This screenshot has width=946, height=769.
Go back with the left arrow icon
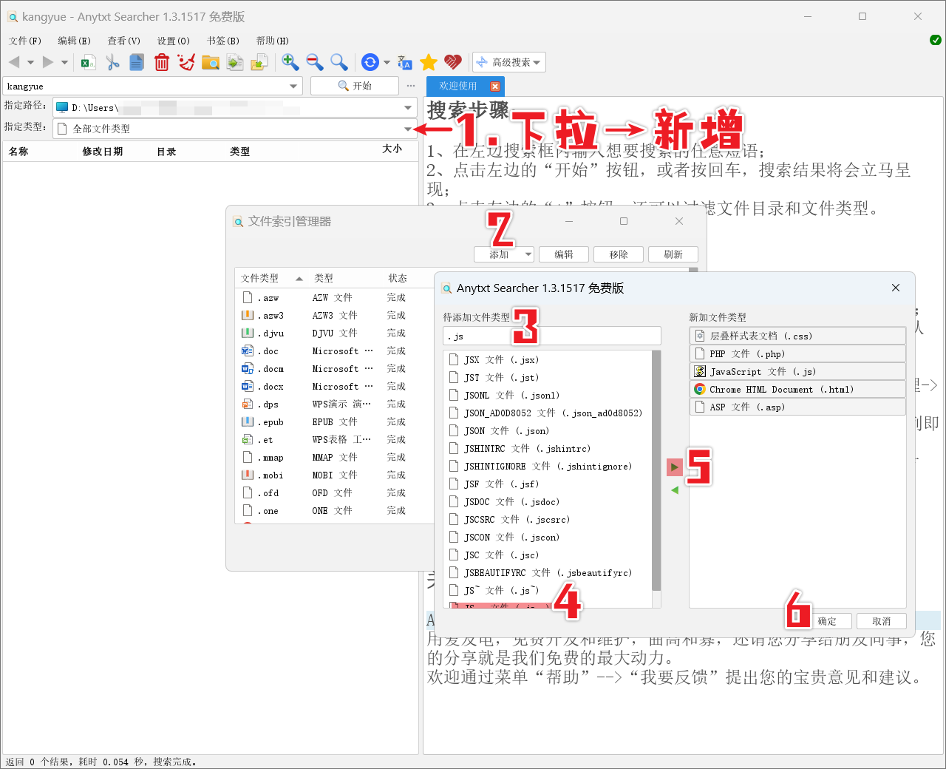[14, 62]
